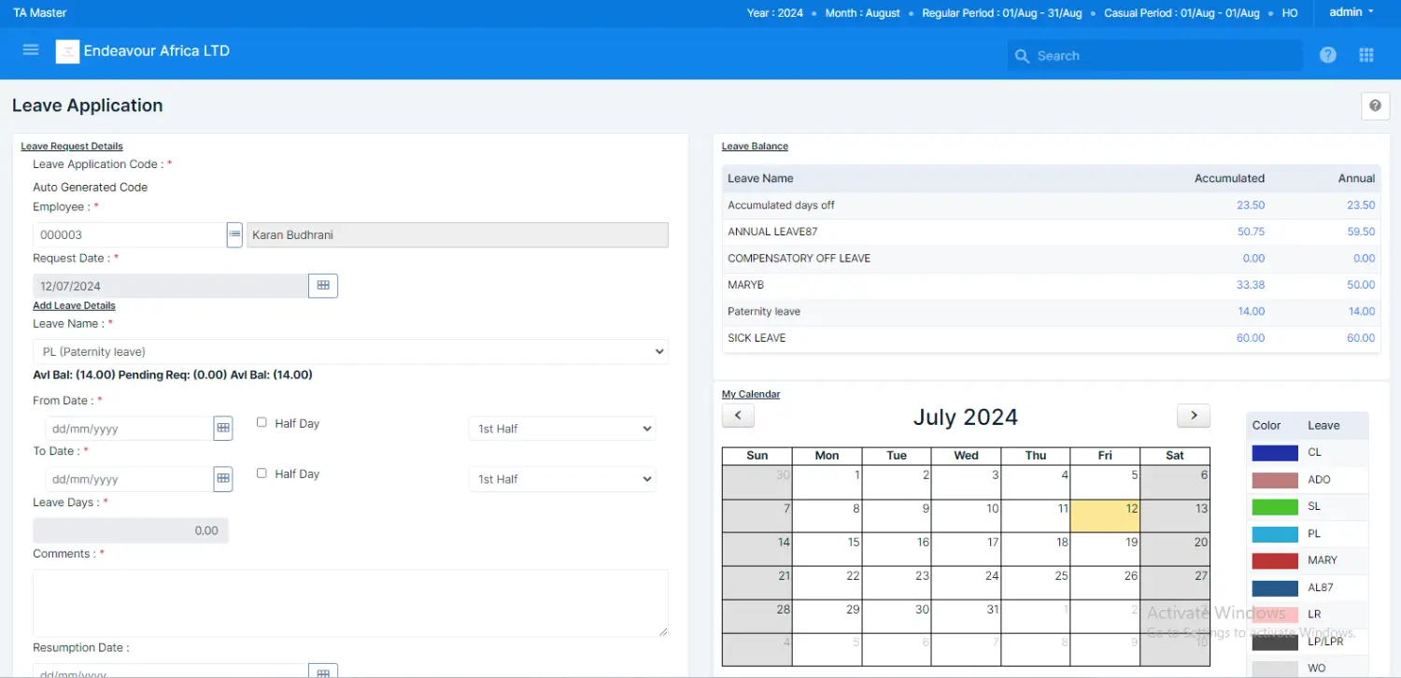Open the From Date 1st Half dropdown

click(561, 429)
